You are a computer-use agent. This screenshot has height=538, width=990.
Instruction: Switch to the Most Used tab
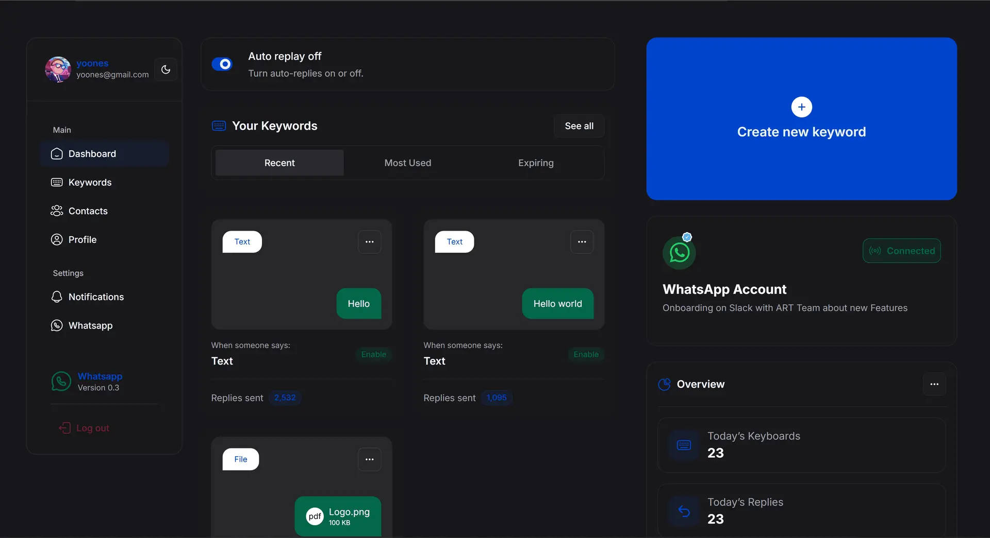tap(408, 163)
